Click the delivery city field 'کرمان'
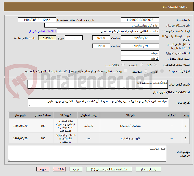This screenshot has height=176, width=194. (140, 58)
